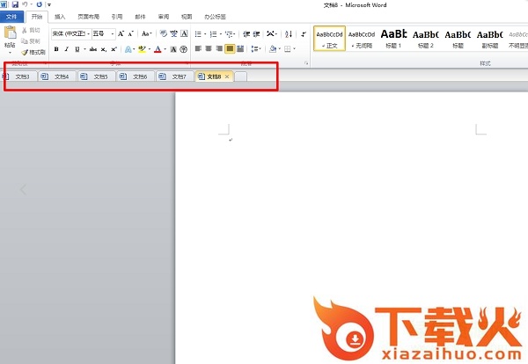Toggle Bold formatting
528x364 pixels.
[x=55, y=49]
